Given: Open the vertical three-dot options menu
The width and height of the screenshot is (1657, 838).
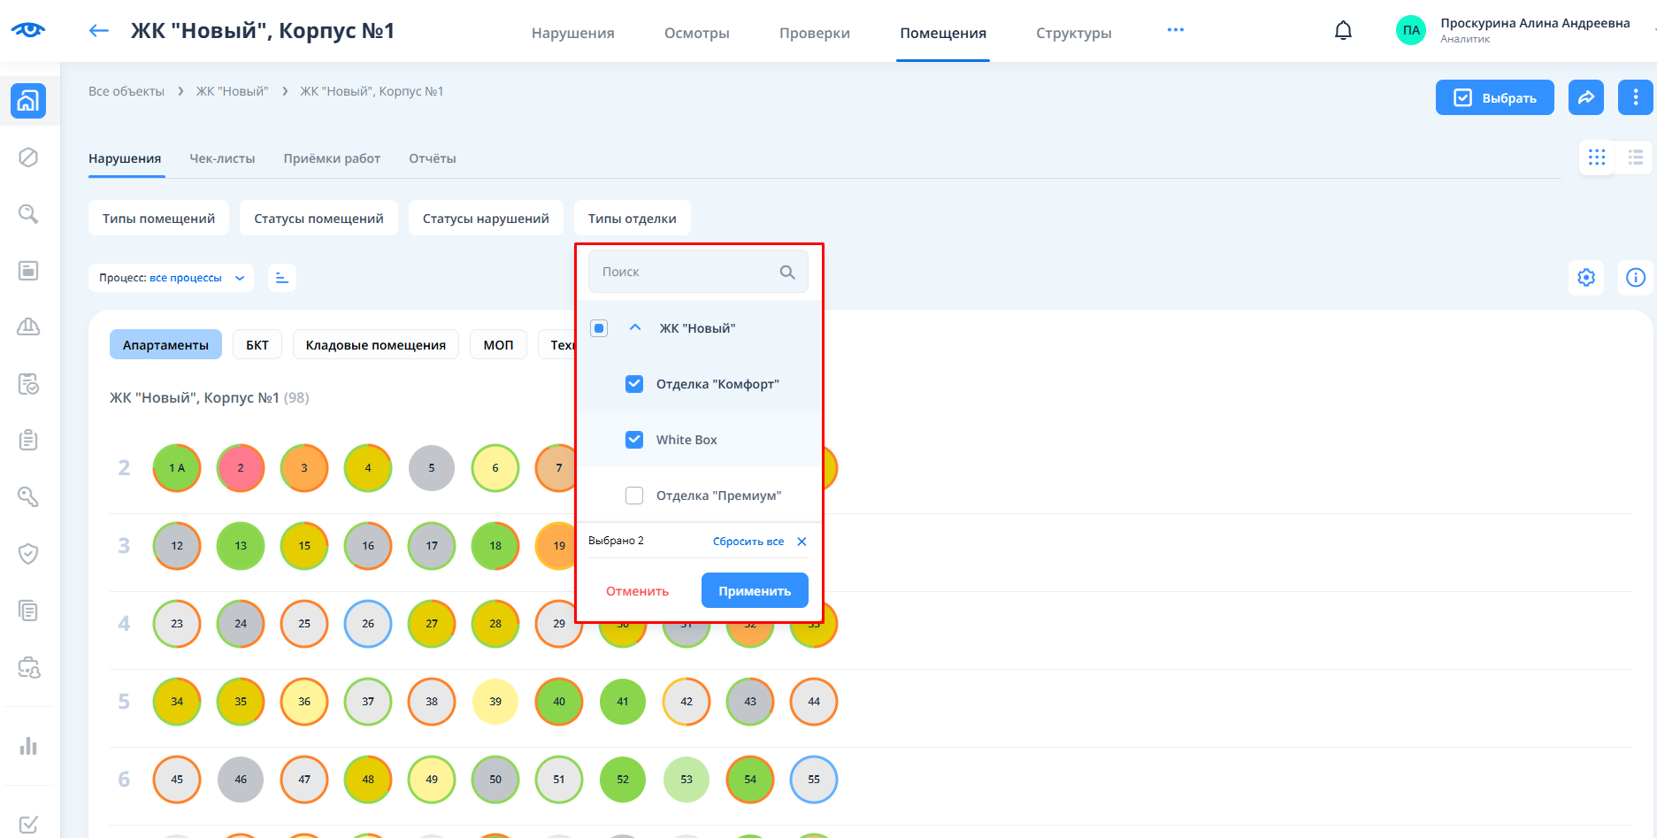Looking at the screenshot, I should tap(1635, 97).
